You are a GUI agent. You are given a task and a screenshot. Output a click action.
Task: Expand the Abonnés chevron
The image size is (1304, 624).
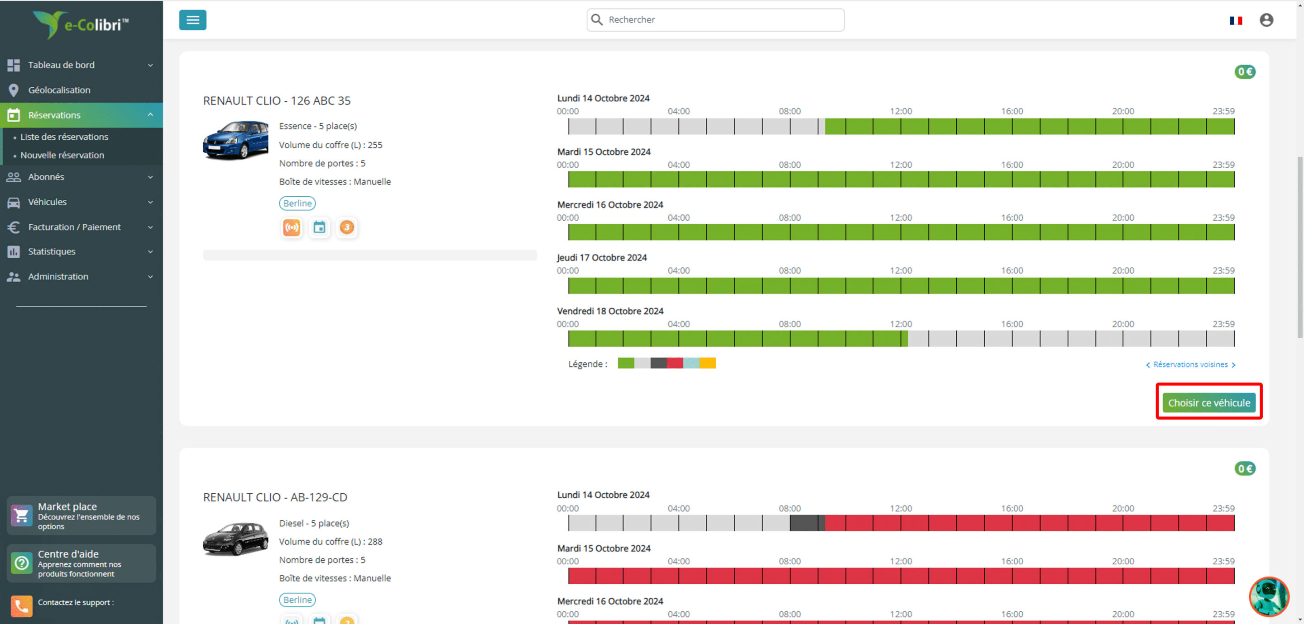click(150, 177)
